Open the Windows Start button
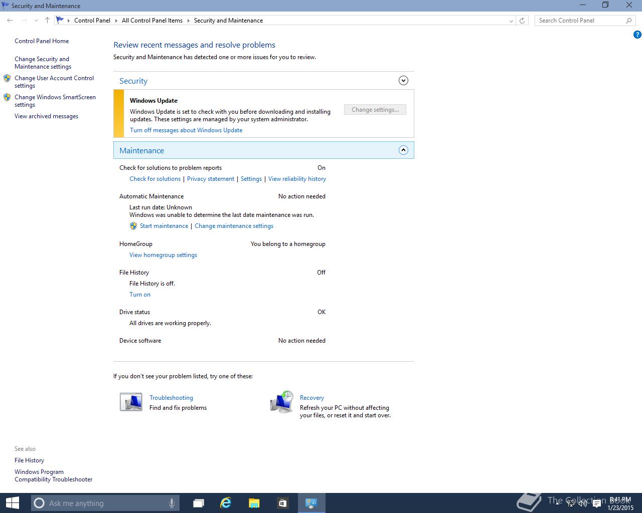The width and height of the screenshot is (642, 513). [12, 503]
